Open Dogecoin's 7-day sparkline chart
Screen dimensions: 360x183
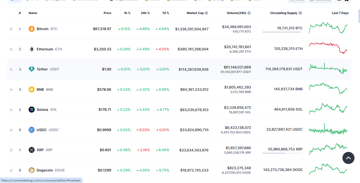[x=328, y=169]
